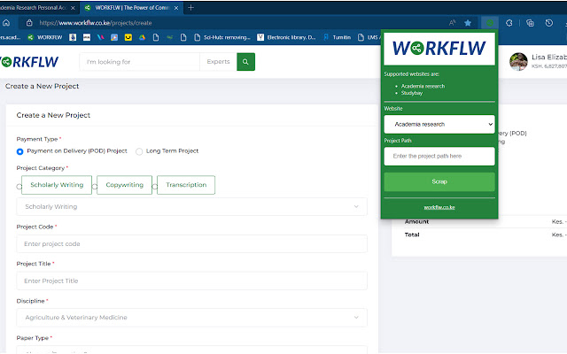Click the Enter project code field

(x=191, y=244)
